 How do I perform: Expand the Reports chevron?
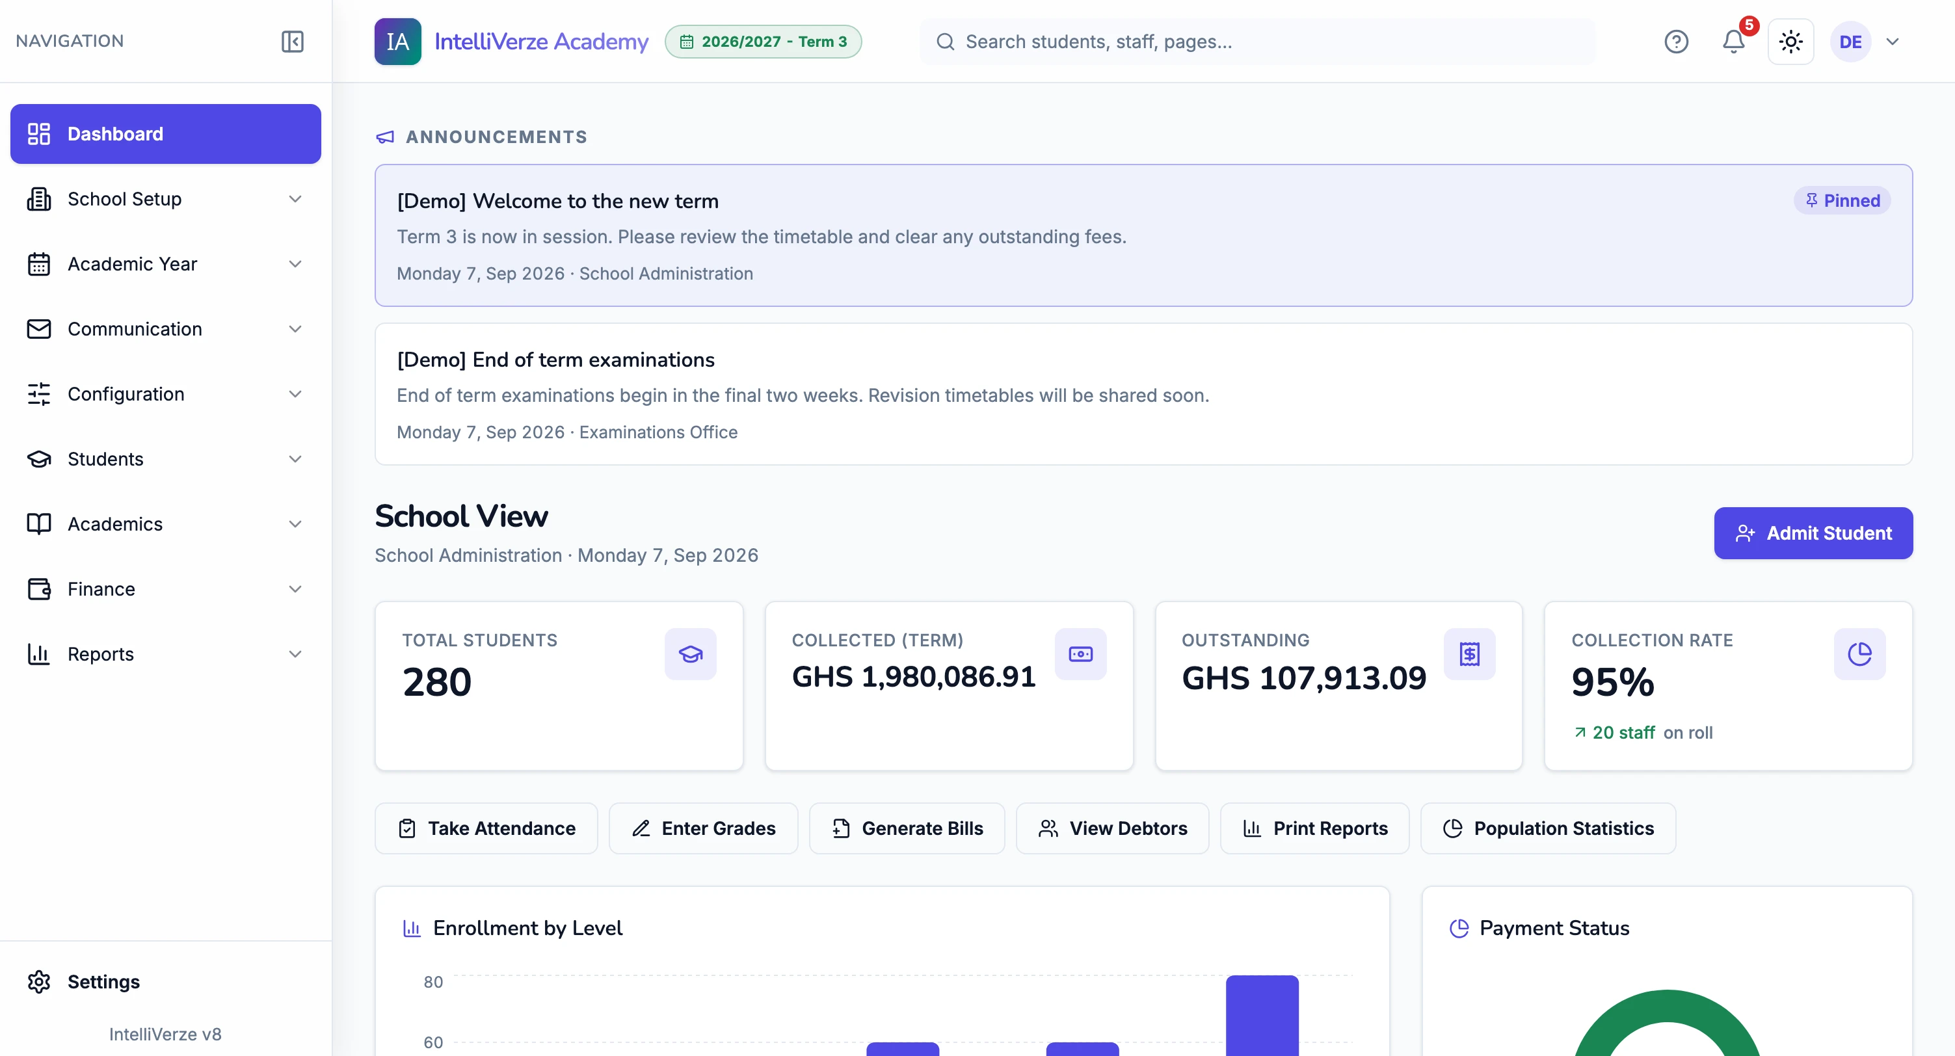[x=295, y=654]
